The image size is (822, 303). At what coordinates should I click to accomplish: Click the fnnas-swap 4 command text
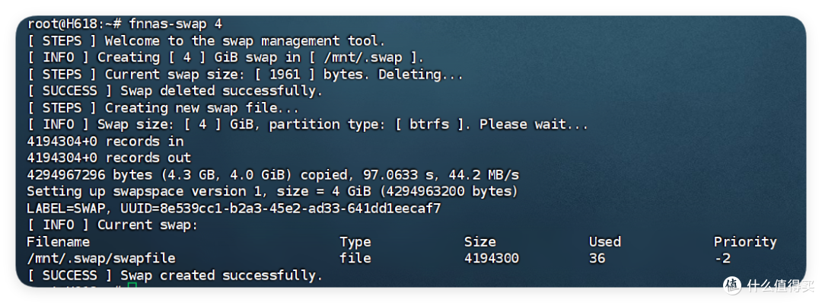176,24
